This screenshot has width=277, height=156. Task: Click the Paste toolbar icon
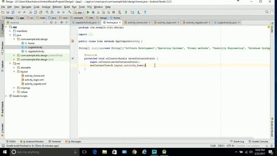(x=41, y=12)
